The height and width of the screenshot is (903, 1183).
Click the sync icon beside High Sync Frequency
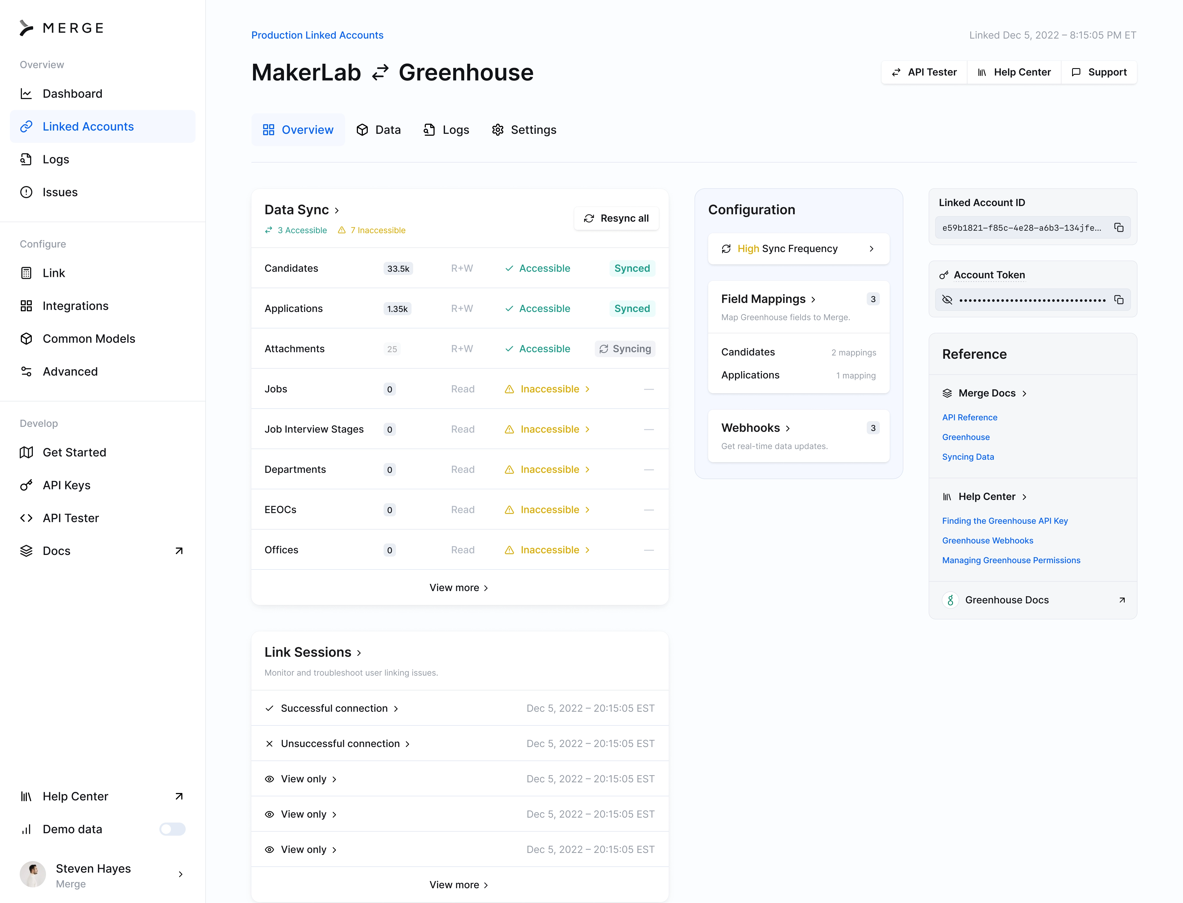pyautogui.click(x=726, y=249)
